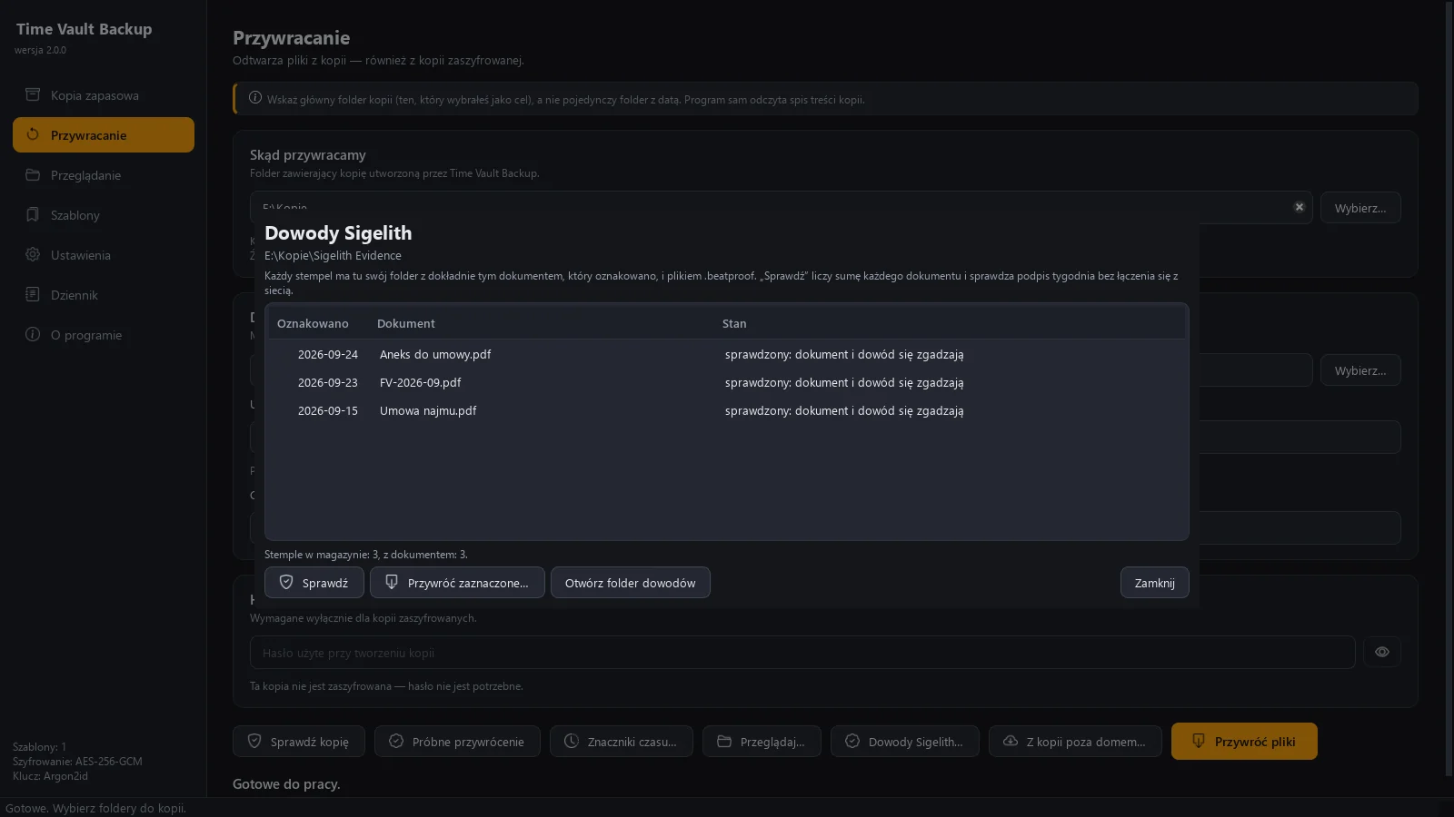The image size is (1454, 817).
Task: Click the archive box icon beside Kopia zapasowa
Action: (33, 94)
